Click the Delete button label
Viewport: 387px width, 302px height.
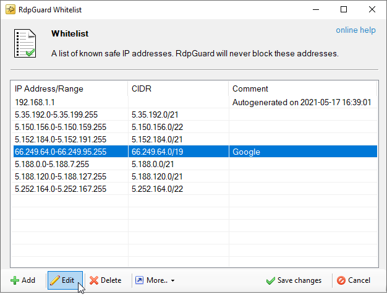pos(111,280)
